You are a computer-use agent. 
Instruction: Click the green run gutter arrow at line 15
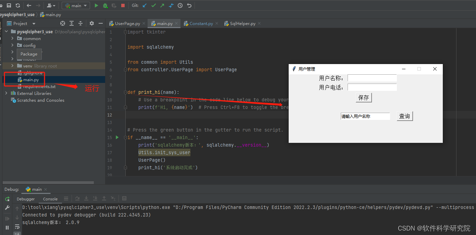[117, 137]
